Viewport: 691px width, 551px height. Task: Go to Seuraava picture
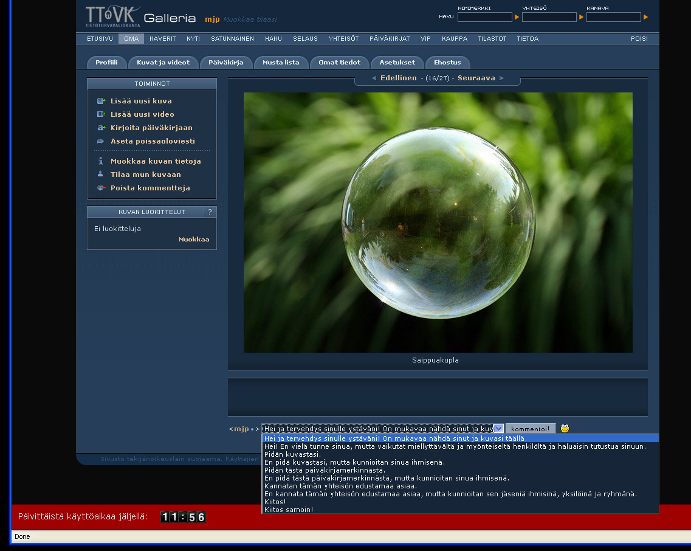pos(476,78)
